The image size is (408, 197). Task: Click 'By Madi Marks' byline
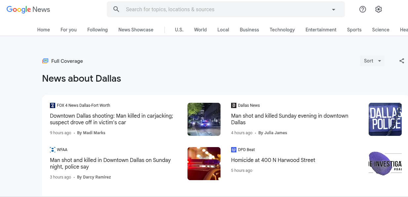tap(91, 133)
